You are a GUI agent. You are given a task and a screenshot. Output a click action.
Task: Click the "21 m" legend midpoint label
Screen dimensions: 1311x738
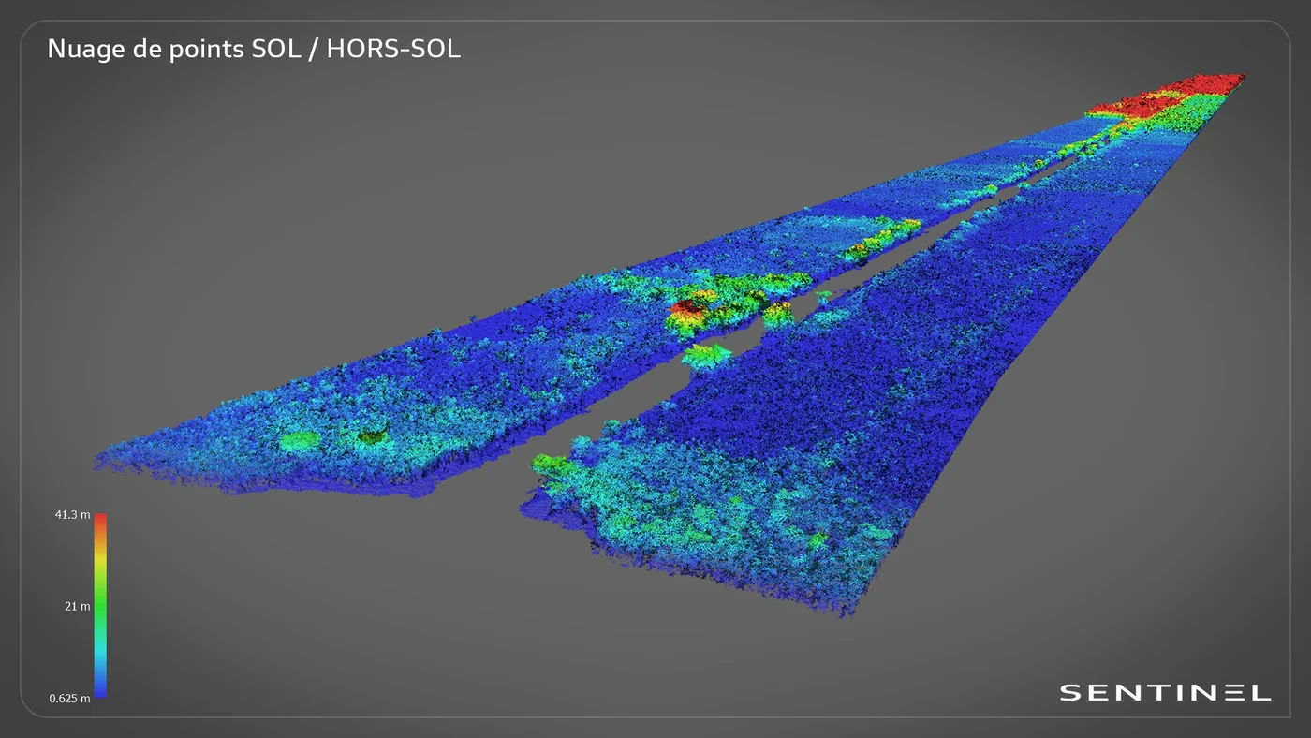[x=78, y=607]
